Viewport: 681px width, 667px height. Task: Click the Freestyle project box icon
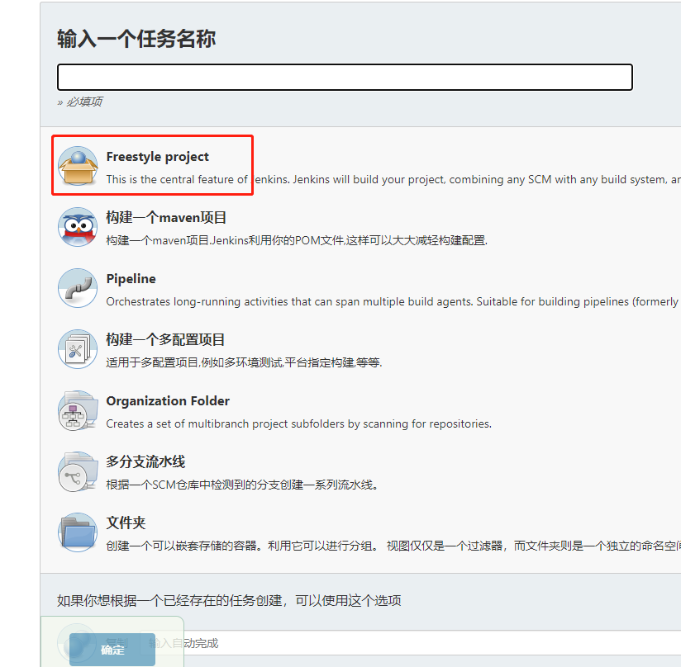click(x=78, y=166)
